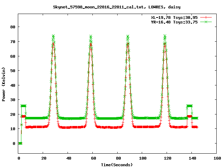Click y-axis tick label "20" on the power axis

pos(13,114)
